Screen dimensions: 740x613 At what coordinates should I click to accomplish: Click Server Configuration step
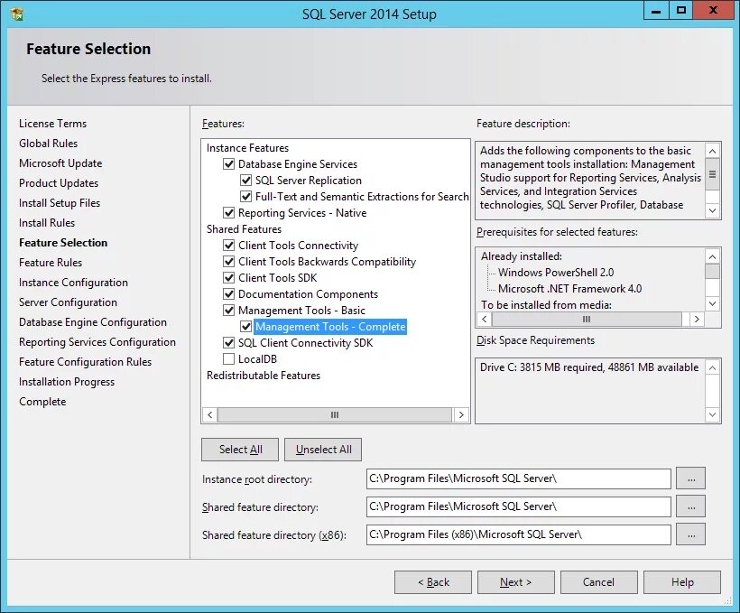68,302
